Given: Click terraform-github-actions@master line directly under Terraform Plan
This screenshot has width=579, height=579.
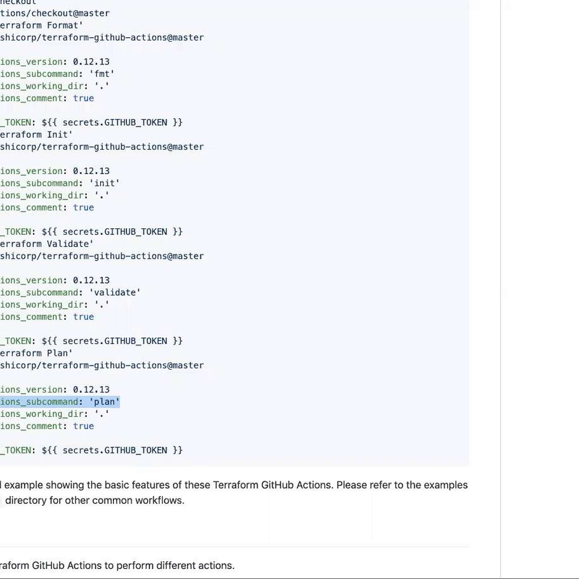Looking at the screenshot, I should (102, 365).
